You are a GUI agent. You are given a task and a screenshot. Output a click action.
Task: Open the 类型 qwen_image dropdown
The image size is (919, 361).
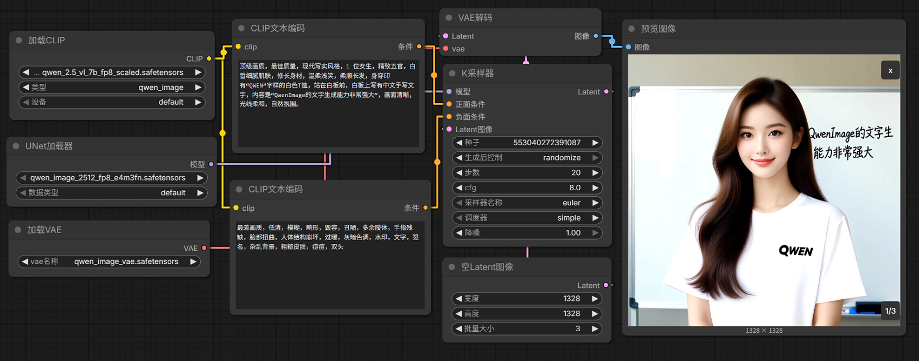(112, 87)
